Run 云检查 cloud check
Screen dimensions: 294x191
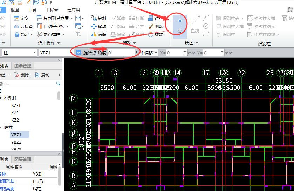23,26
